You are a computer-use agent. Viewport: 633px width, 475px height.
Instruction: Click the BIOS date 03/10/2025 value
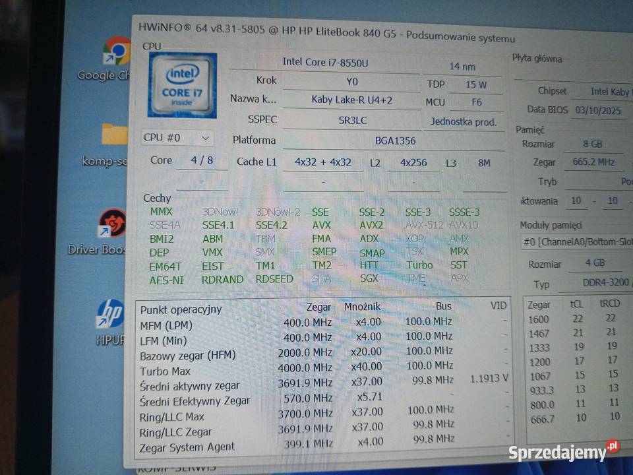(x=597, y=111)
